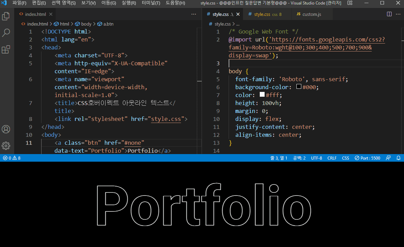
Task: Open the Explorer view in activity bar
Action: point(6,16)
